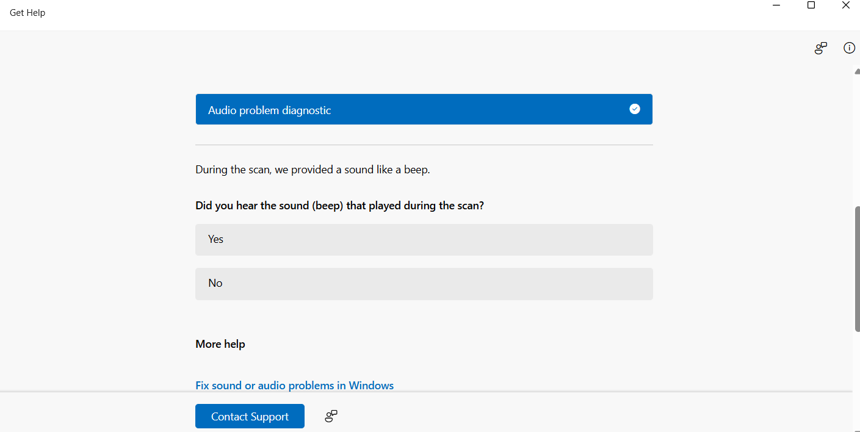This screenshot has height=432, width=860.
Task: Answer Yes to hearing the beep
Action: [424, 240]
